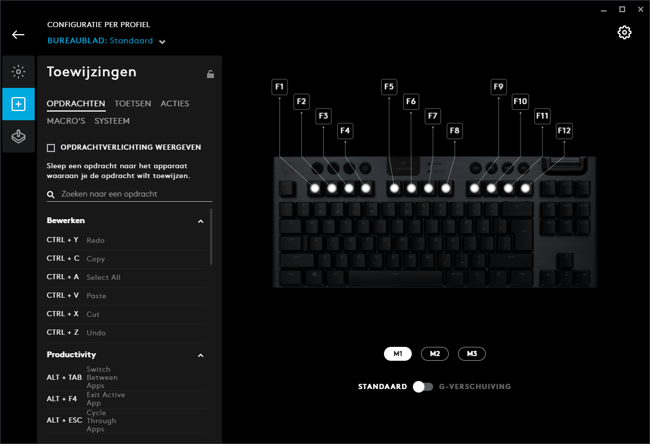
Task: Open the settings gear icon
Action: pos(625,32)
